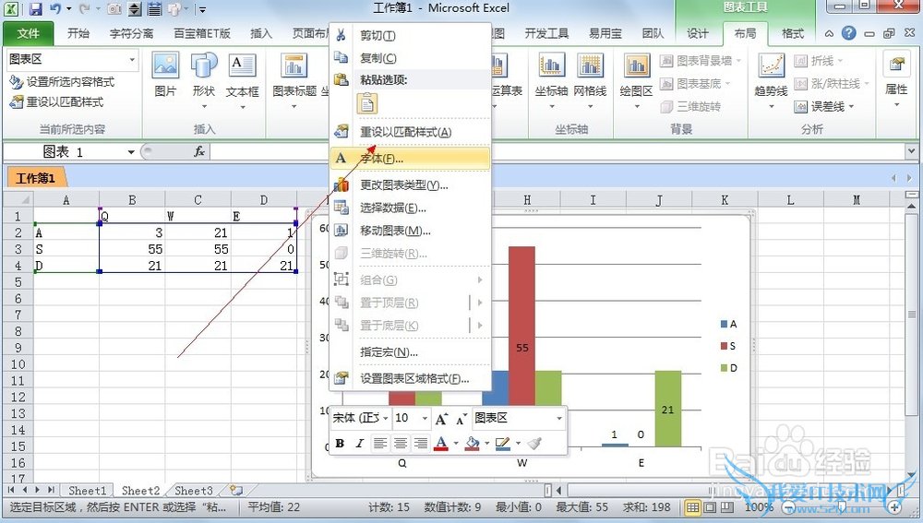Click the Bold button in mini toolbar
This screenshot has height=523, width=923.
(340, 443)
